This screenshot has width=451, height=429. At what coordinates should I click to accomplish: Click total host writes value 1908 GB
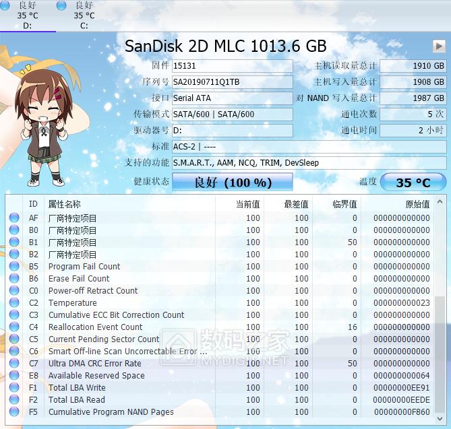413,82
